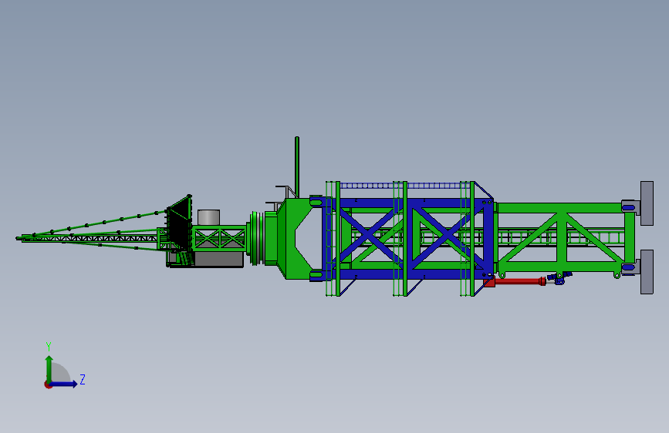This screenshot has height=433, width=669.
Task: Click the blue Z axis arrow on triad
Action: point(64,384)
